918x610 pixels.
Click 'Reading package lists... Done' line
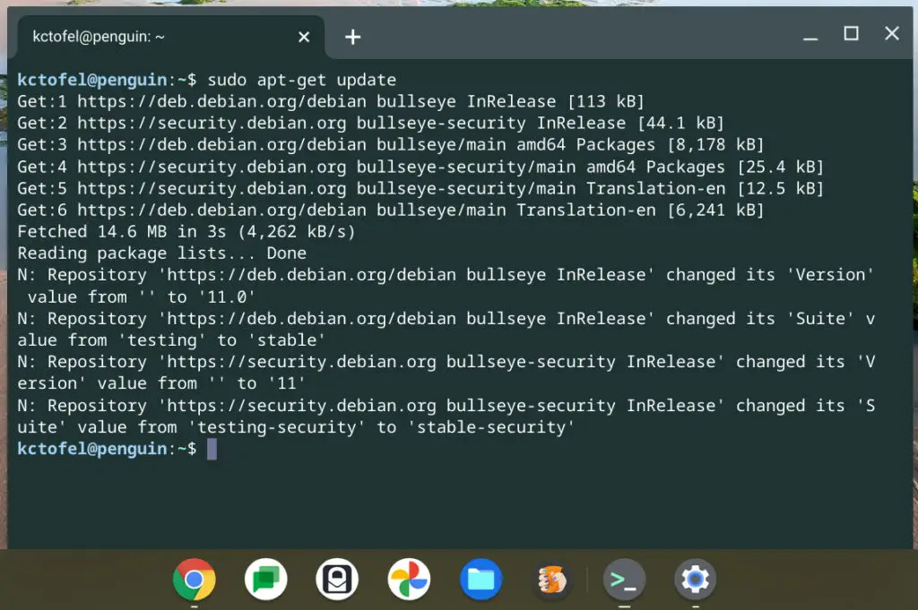point(161,253)
